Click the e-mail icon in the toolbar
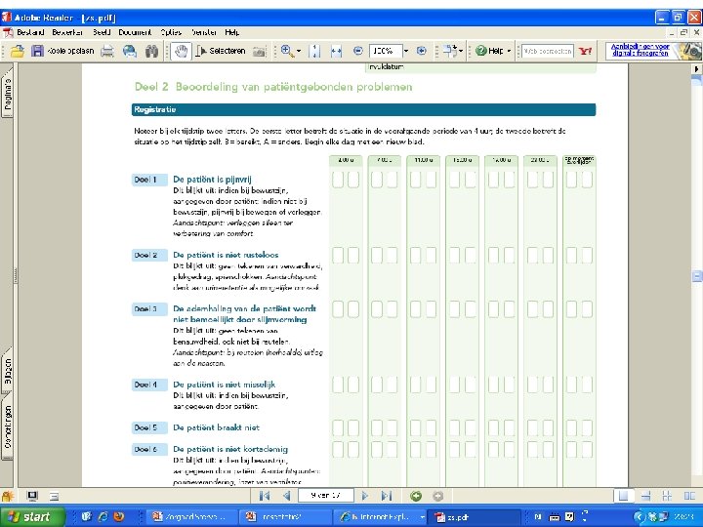The height and width of the screenshot is (527, 703). click(x=130, y=51)
